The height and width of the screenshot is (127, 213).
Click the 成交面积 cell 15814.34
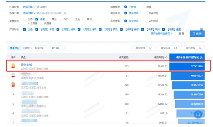162,76
